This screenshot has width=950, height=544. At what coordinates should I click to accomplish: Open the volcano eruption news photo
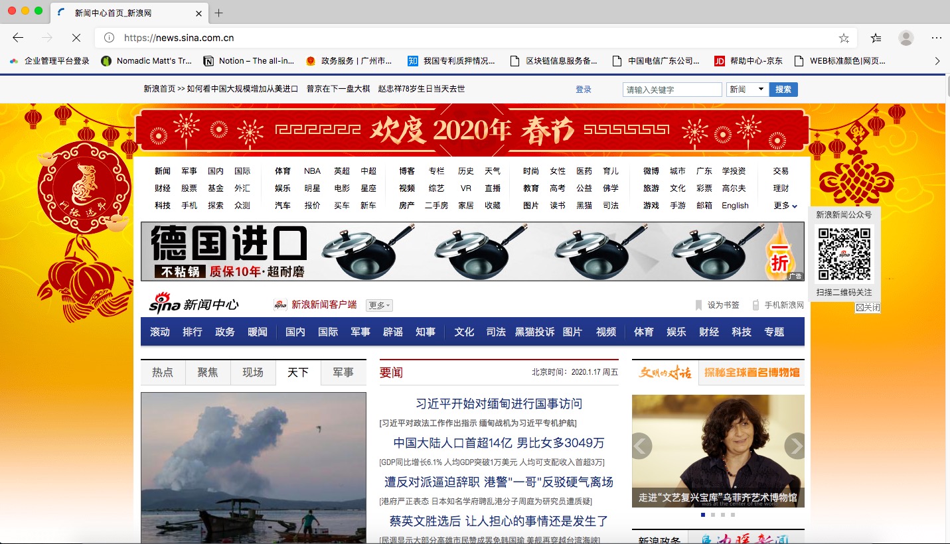point(253,468)
